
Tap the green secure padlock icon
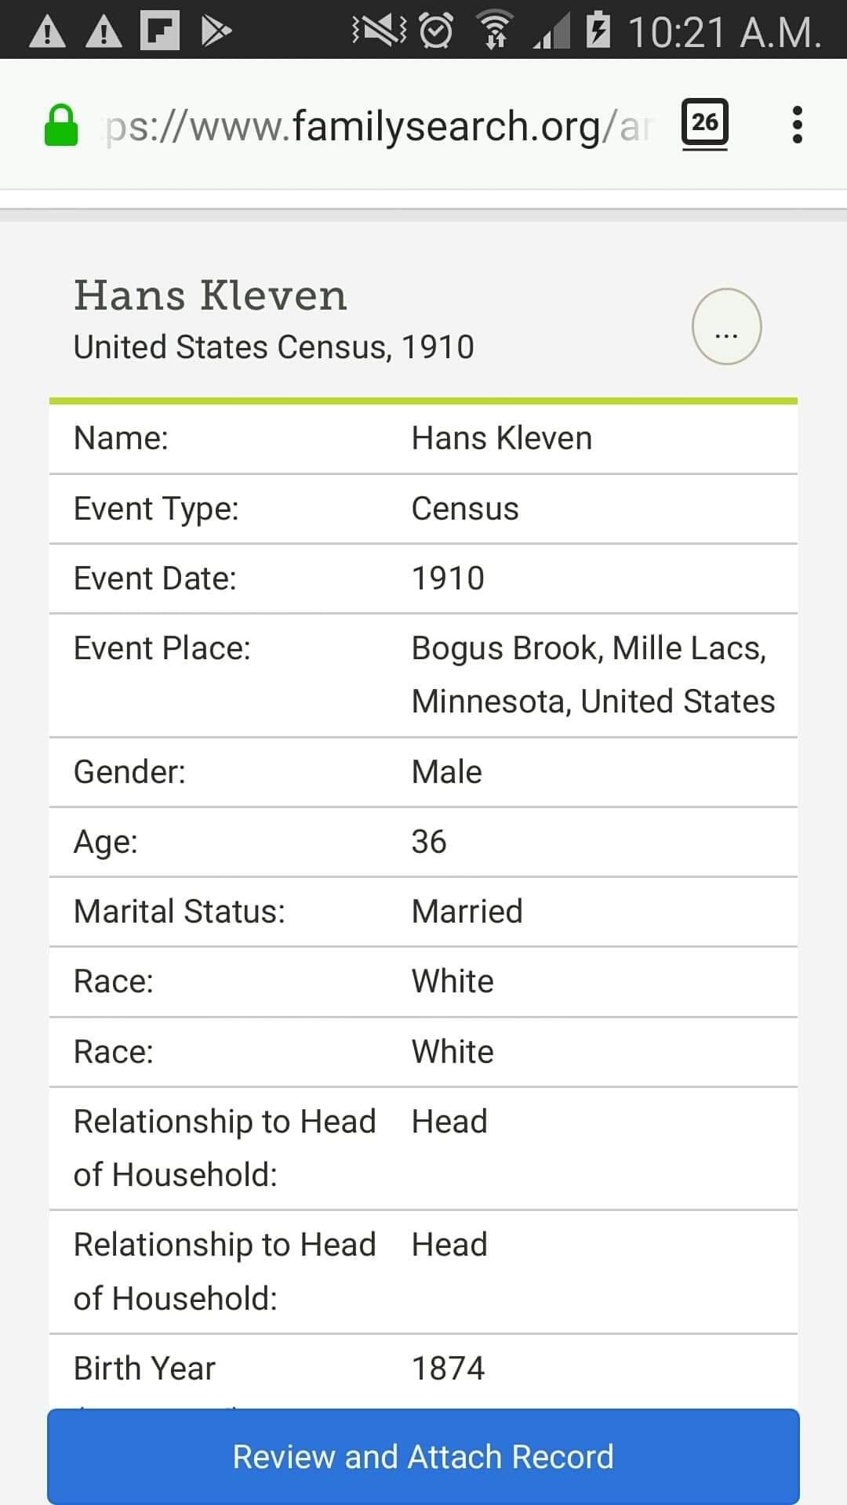click(60, 126)
